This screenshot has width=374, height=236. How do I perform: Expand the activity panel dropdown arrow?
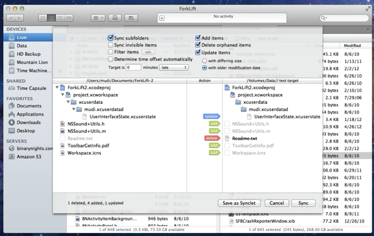point(162,18)
